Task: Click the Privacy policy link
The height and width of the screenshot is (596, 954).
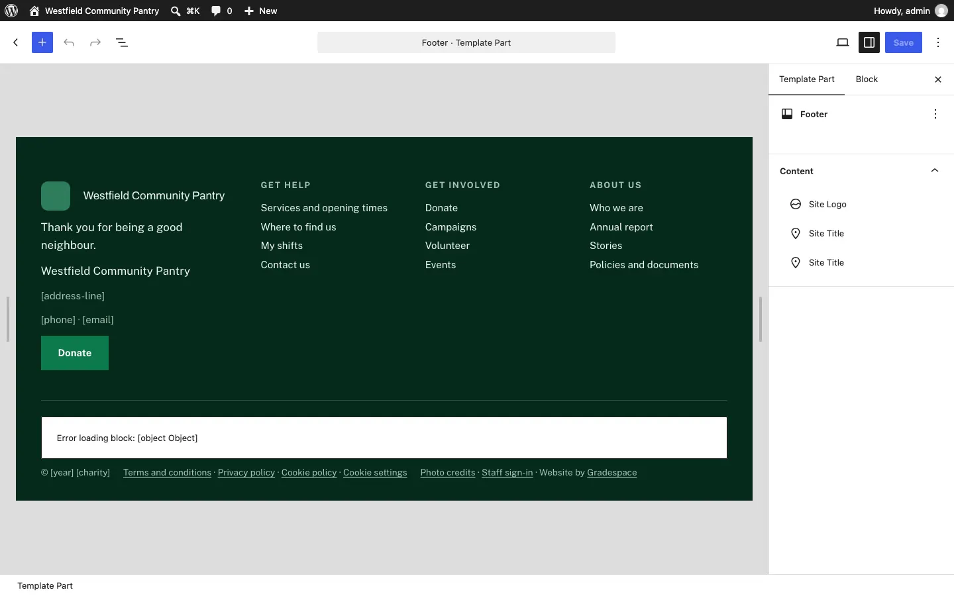Action: point(246,473)
